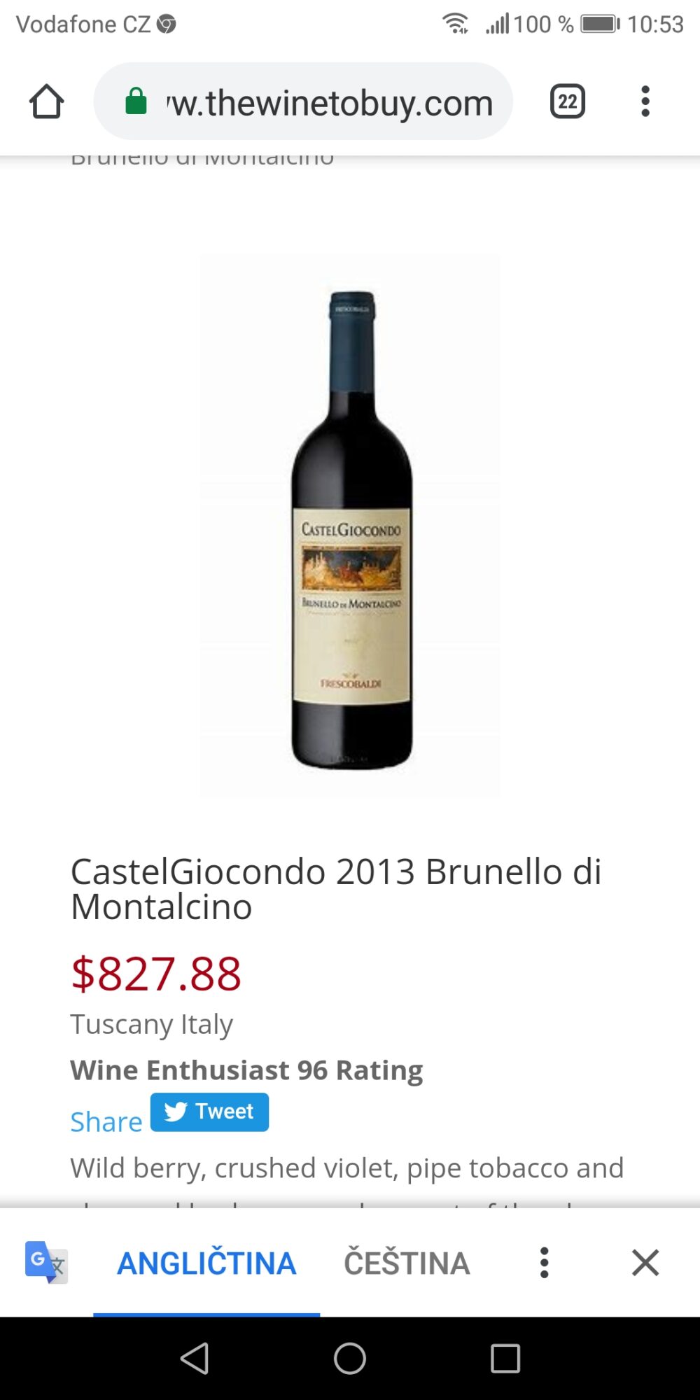Open the tab switcher showing 22 tabs
The width and height of the screenshot is (700, 1400).
click(x=567, y=101)
